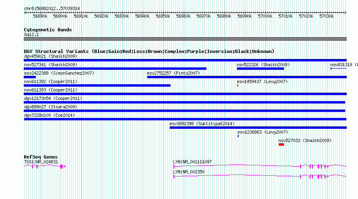
Task: Select the DGV Structural Variants track title
Action: (149, 51)
